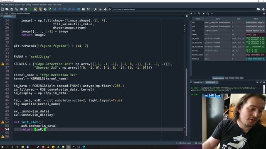
Task: Click the warning icon on line 56
Action: pyautogui.click(x=3, y=137)
